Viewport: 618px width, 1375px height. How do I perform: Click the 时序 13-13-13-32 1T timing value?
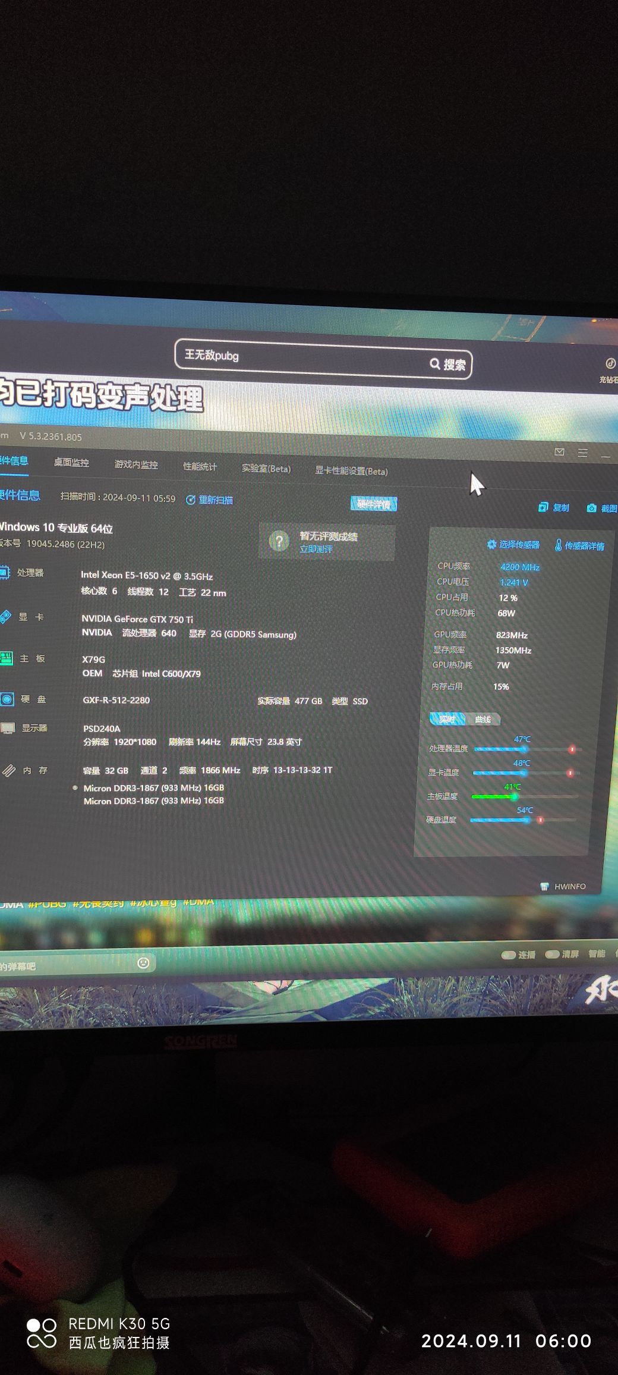point(292,770)
